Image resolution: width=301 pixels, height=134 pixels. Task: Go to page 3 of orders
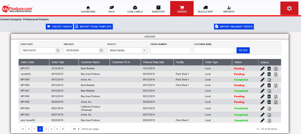[x=46, y=129]
